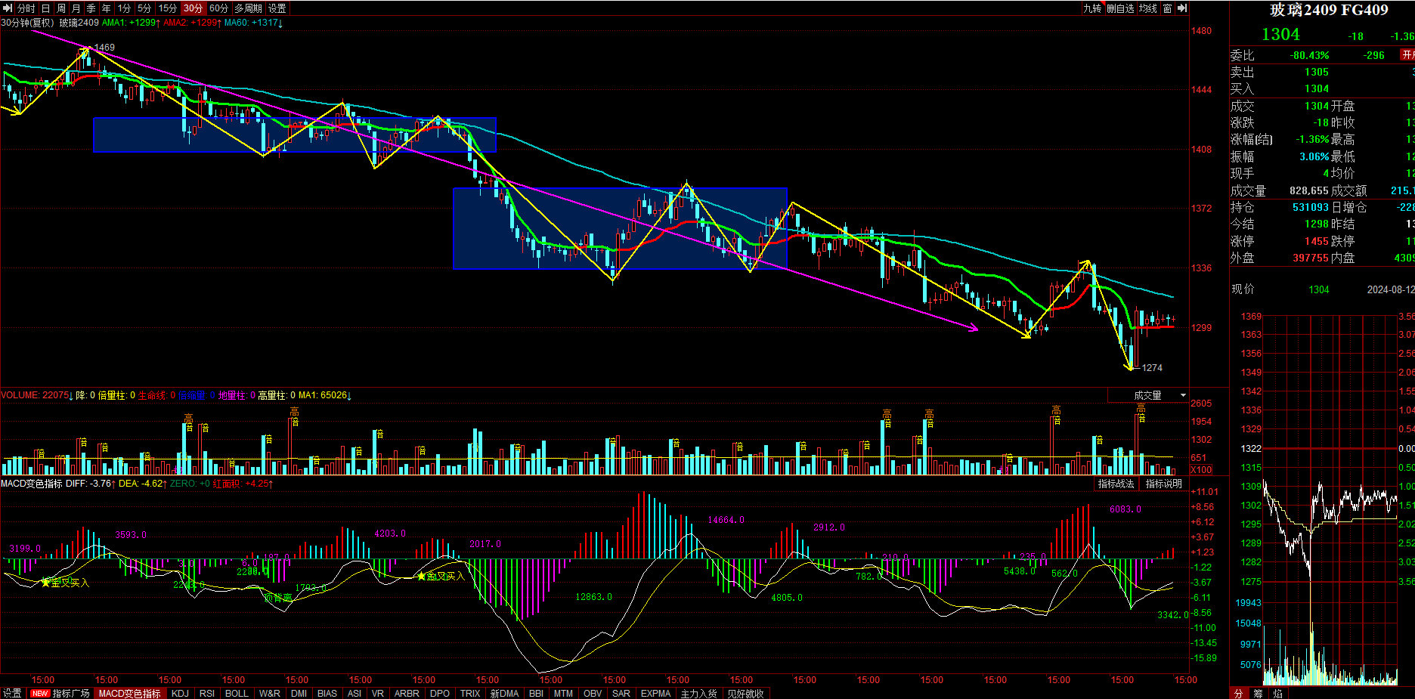Screen dimensions: 1415x699
Task: Toggle 删自选 to remove from watchlist
Action: click(x=1120, y=8)
